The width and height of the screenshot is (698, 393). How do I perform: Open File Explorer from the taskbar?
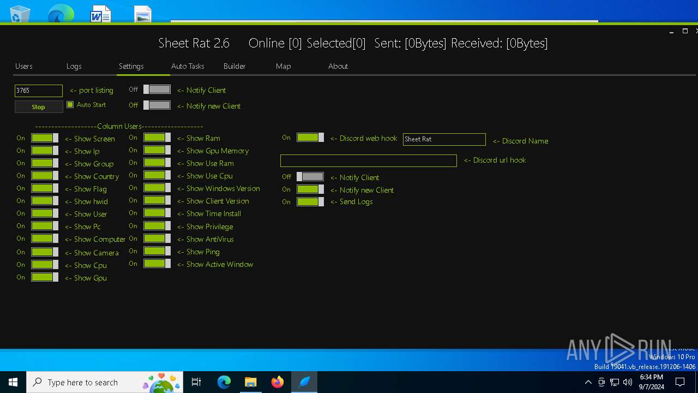tap(250, 382)
